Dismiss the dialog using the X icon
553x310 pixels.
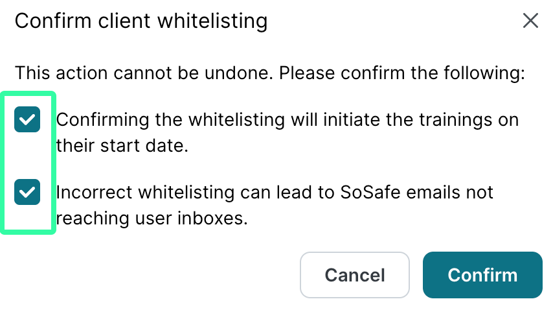point(530,21)
